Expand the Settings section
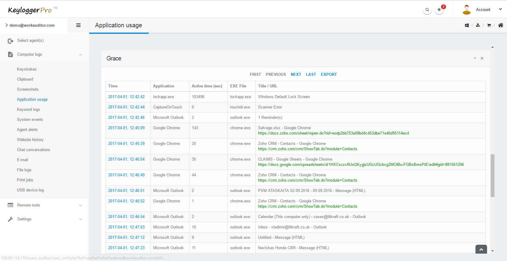The width and height of the screenshot is (507, 261). 81,219
